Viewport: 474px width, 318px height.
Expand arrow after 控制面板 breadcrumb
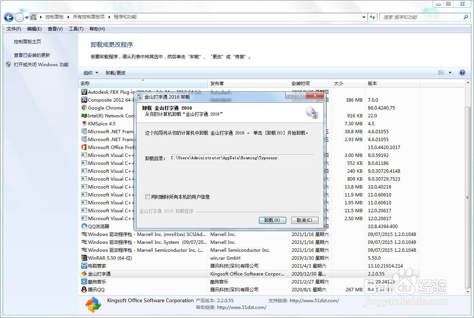pyautogui.click(x=68, y=17)
